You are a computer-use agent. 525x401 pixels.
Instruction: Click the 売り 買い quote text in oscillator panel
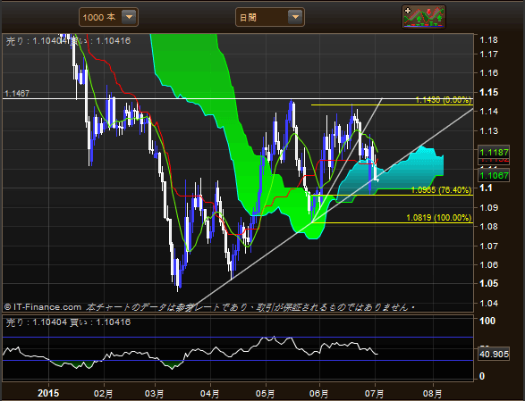tap(68, 322)
